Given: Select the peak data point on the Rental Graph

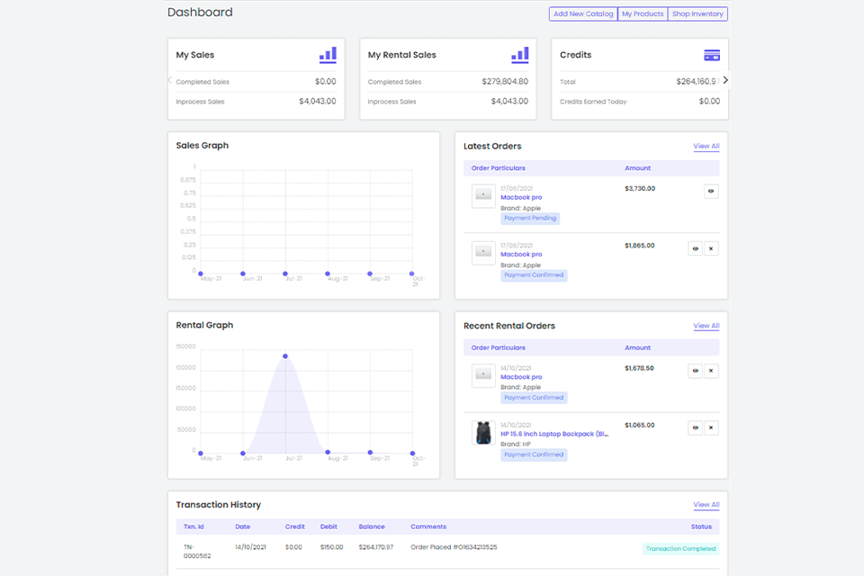Looking at the screenshot, I should [x=285, y=356].
